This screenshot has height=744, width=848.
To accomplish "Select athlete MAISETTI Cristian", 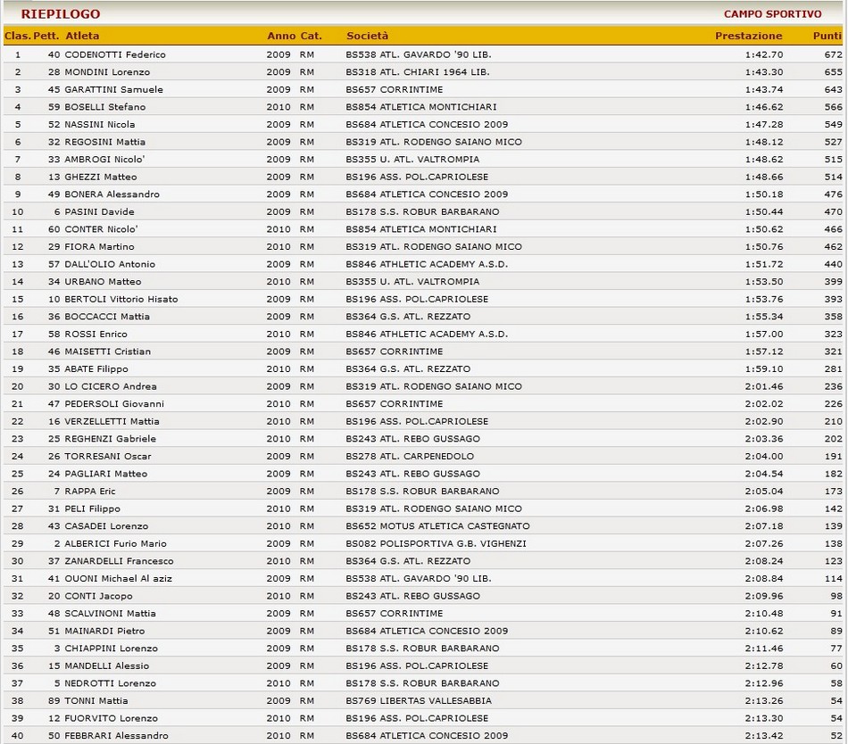I will 108,351.
